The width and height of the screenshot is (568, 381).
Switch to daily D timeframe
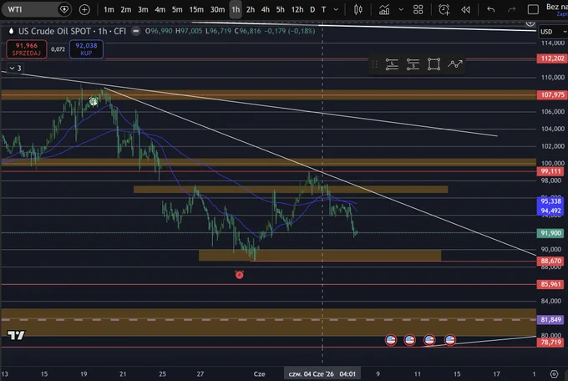(x=312, y=10)
